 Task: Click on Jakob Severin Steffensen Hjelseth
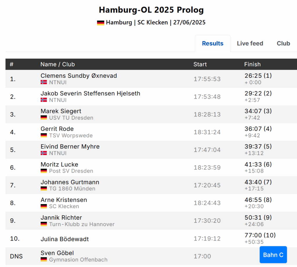point(90,93)
